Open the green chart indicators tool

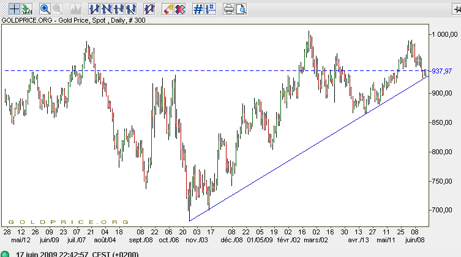click(26, 9)
